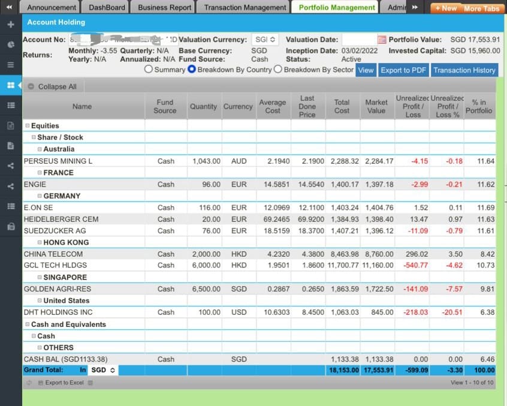Click the SUEDZUCKER AG holding name
The height and width of the screenshot is (406, 507).
click(55, 231)
